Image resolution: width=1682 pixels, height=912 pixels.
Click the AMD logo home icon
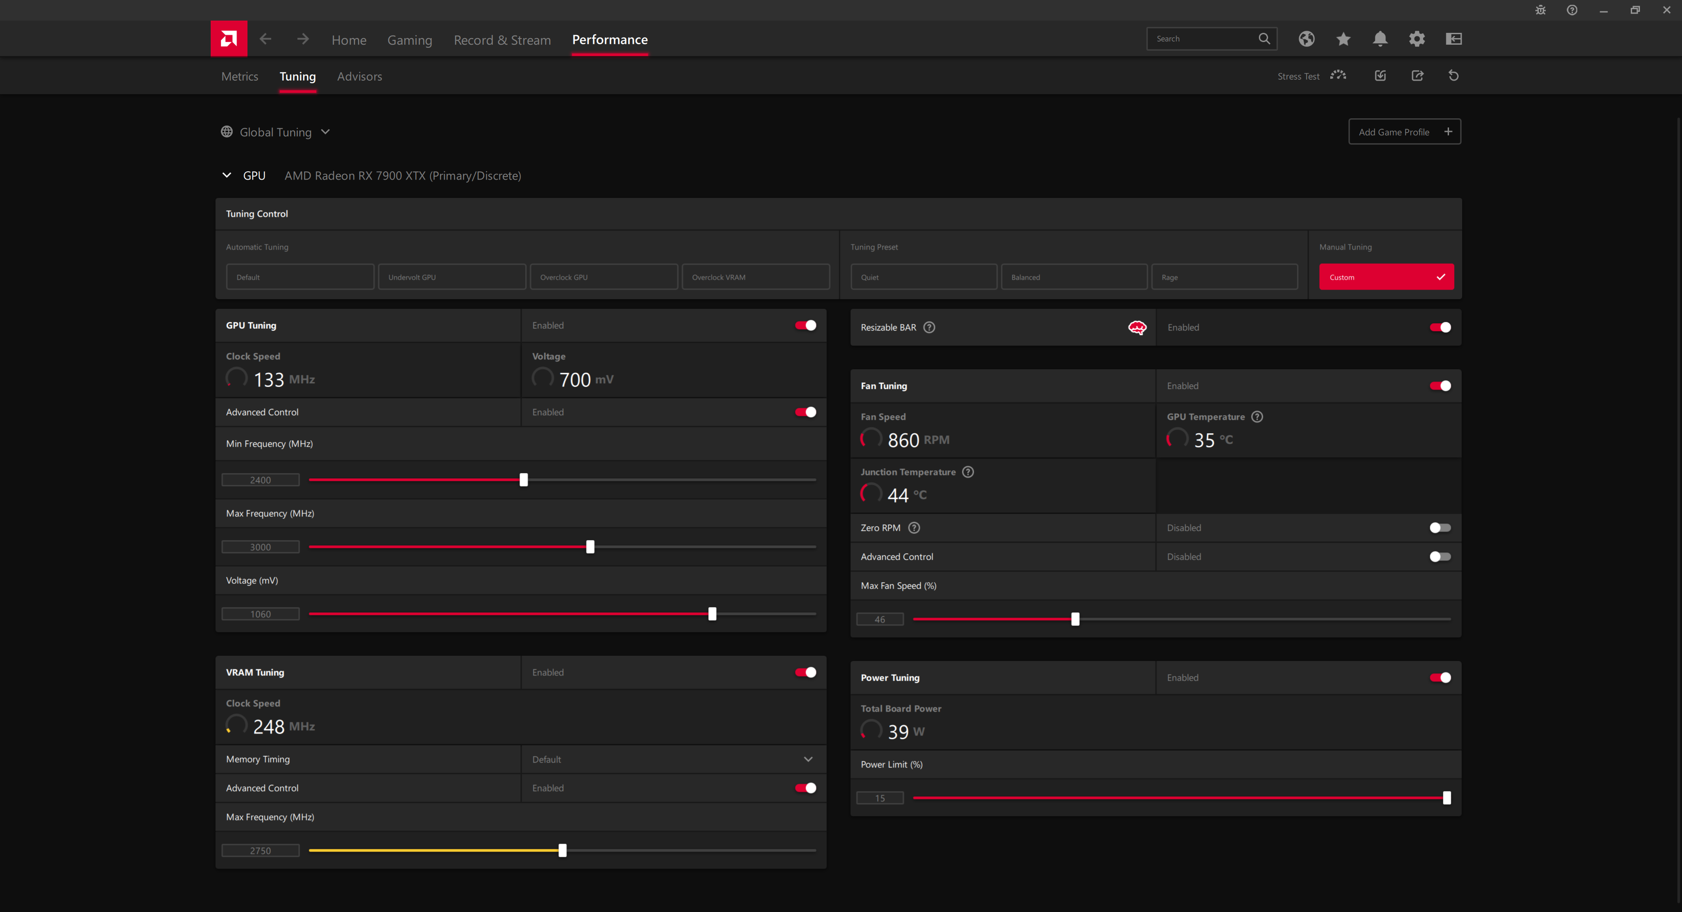click(229, 39)
